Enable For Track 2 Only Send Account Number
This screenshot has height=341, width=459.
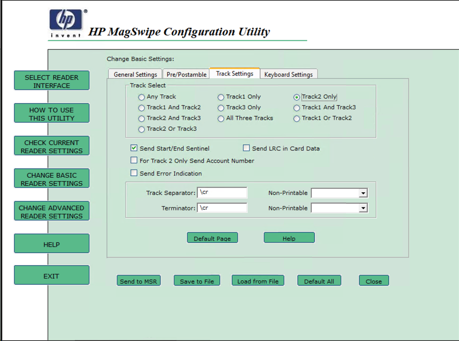pyautogui.click(x=134, y=160)
